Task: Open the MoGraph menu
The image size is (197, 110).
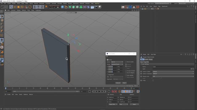Action: [x=42, y=3]
